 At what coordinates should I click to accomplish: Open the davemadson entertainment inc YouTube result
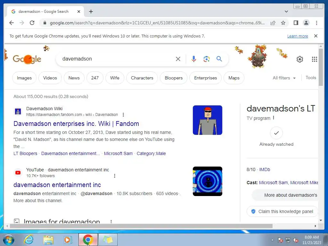pos(57,185)
